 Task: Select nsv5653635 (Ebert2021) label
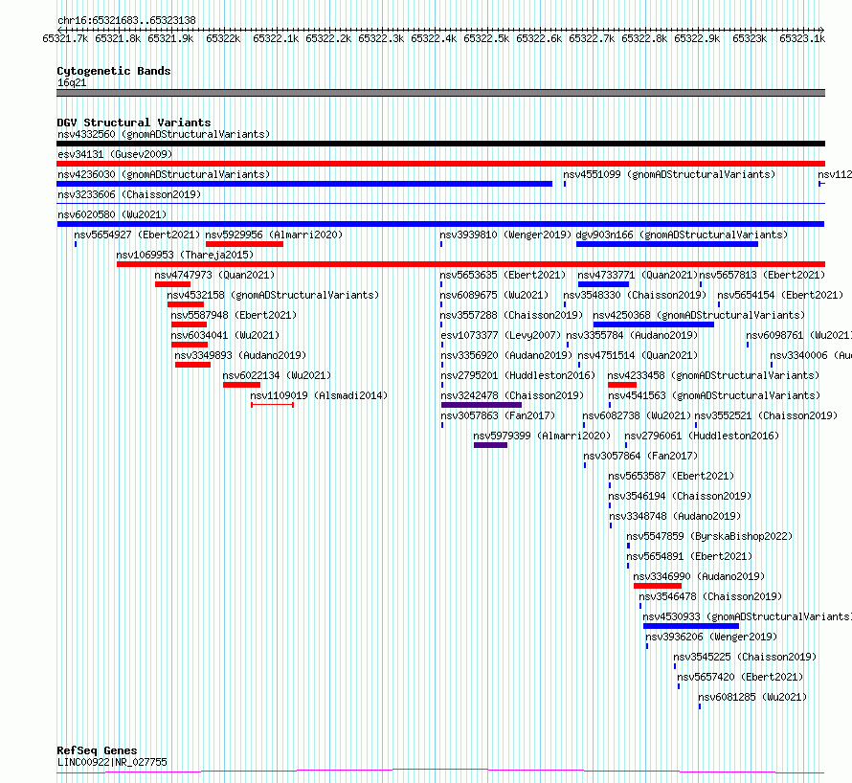click(x=503, y=275)
